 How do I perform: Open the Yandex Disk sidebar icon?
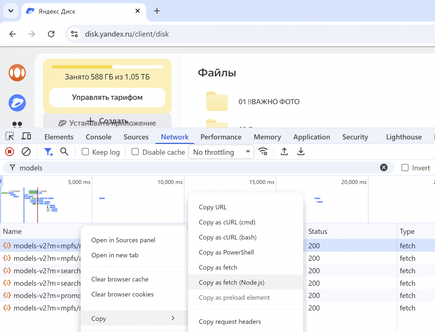pyautogui.click(x=17, y=103)
